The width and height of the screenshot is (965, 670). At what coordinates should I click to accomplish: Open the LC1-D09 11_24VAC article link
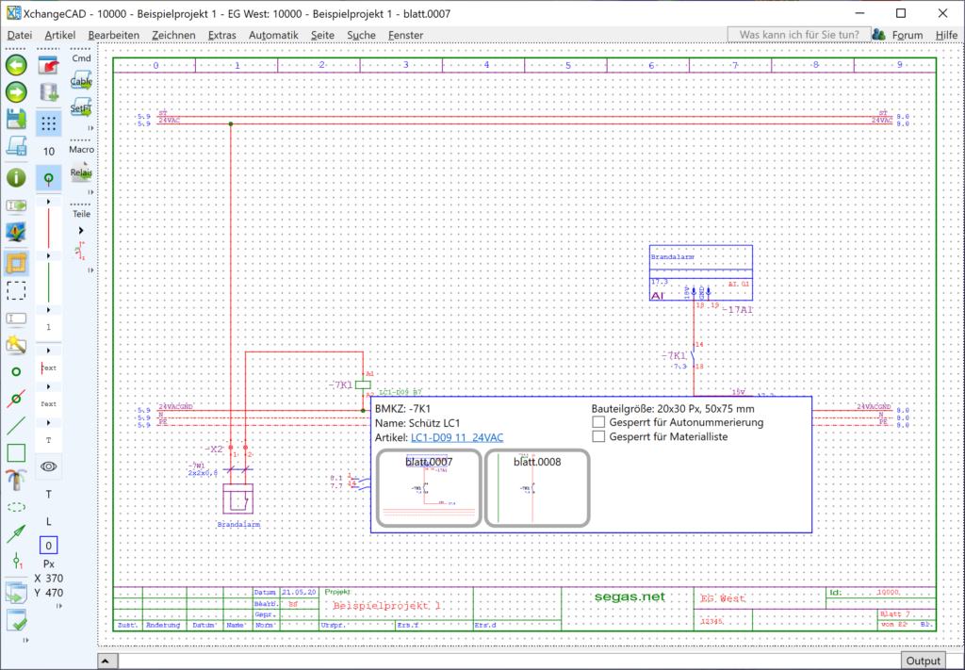(x=457, y=438)
